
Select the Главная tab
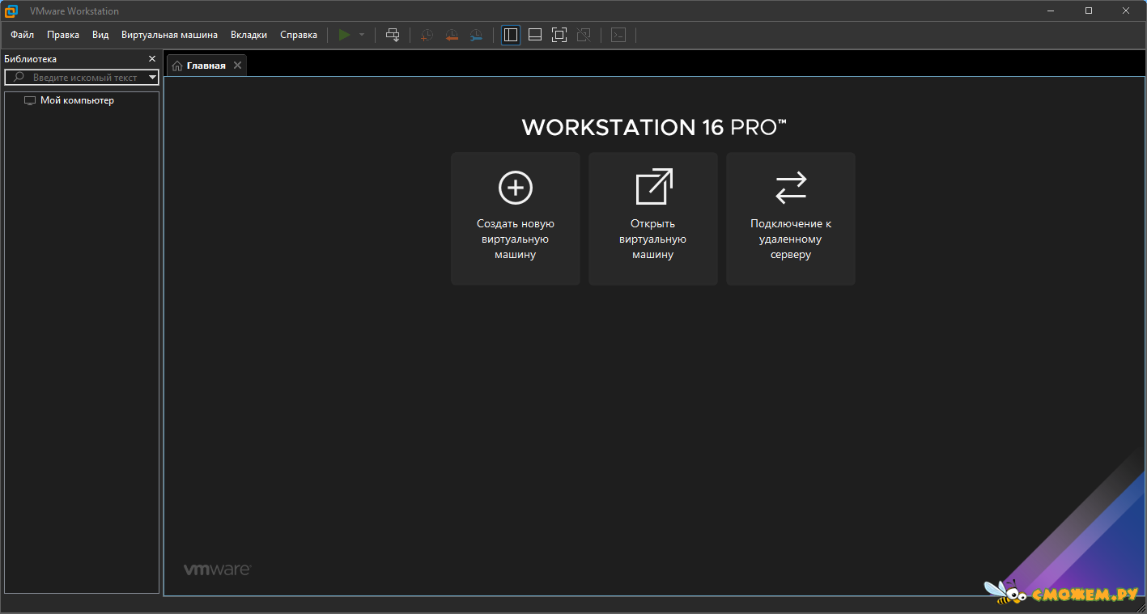click(206, 66)
